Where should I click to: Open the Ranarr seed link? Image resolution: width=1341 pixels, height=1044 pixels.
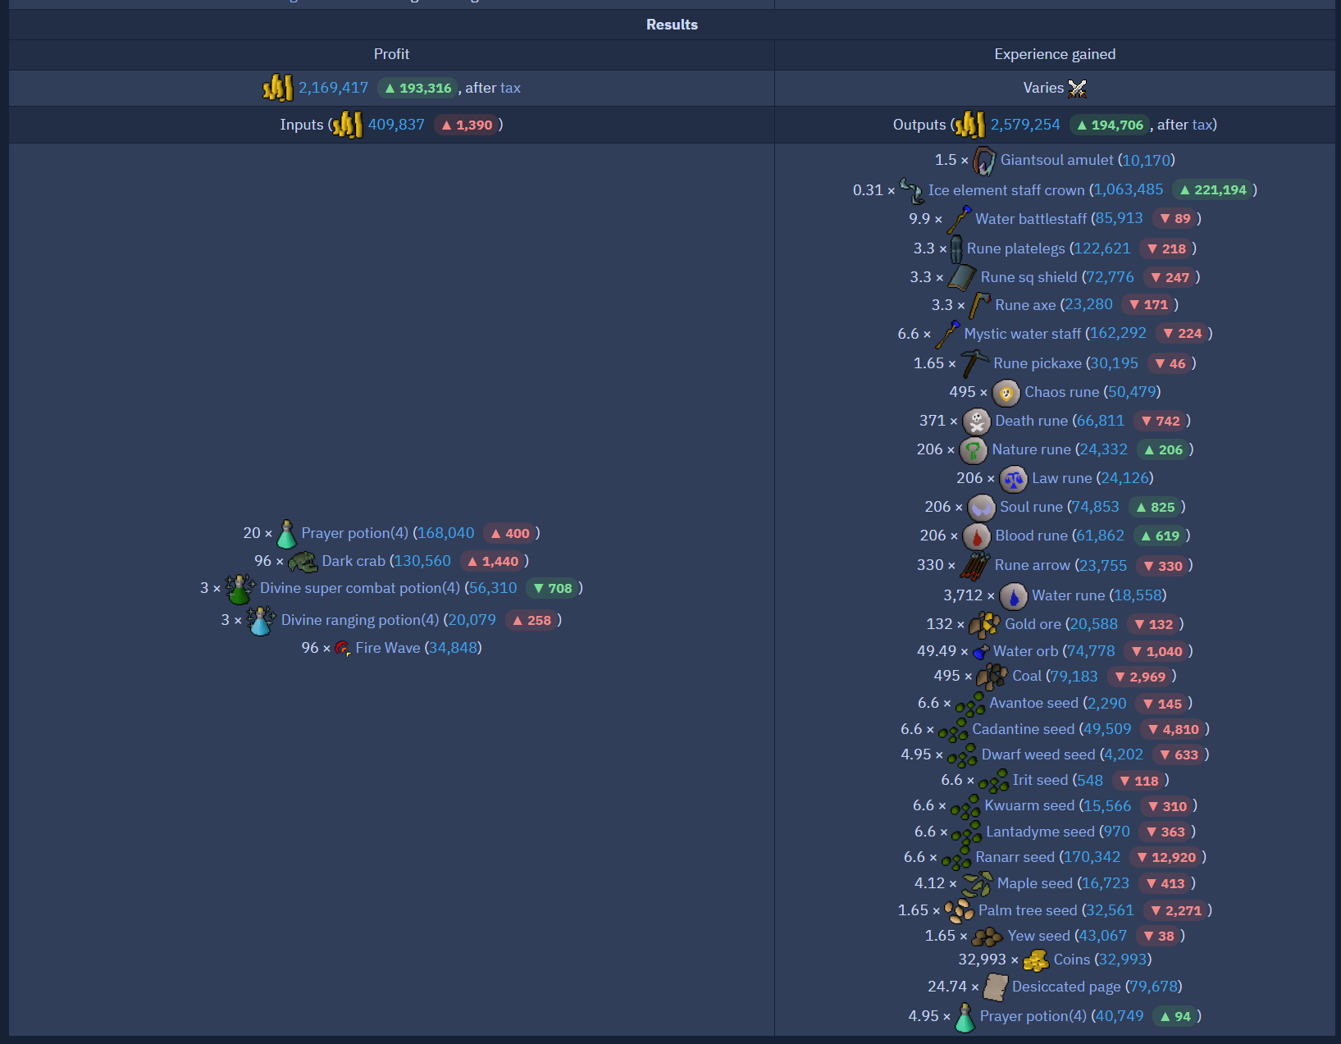coord(1015,857)
